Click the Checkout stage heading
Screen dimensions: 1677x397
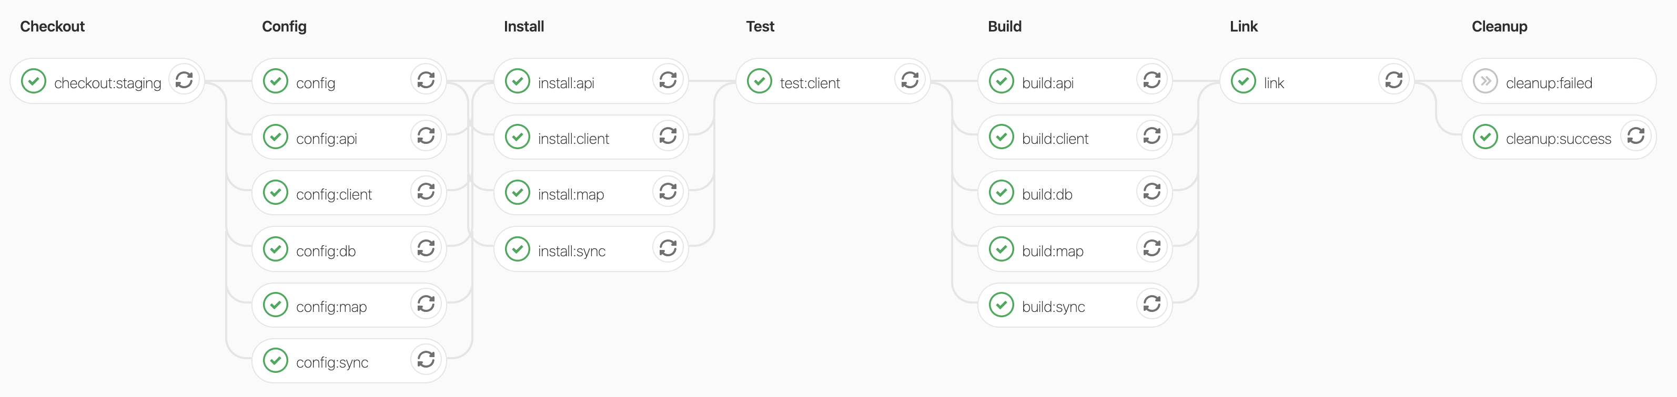pyautogui.click(x=52, y=27)
